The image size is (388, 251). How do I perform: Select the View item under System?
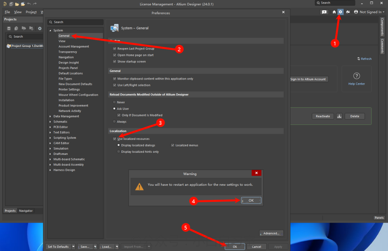click(62, 41)
